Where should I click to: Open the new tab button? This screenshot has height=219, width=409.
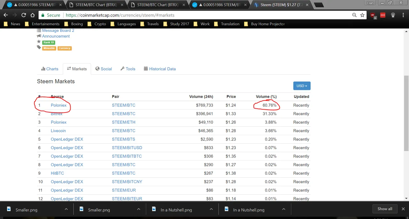[319, 5]
